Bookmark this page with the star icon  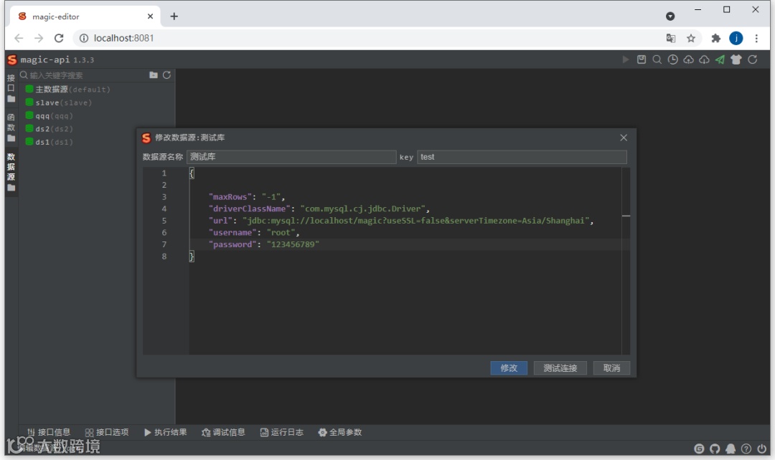(691, 38)
